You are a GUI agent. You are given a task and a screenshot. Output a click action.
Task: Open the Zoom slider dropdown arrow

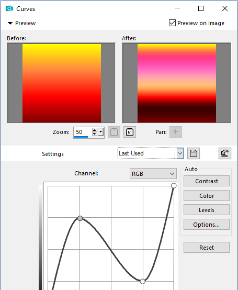(x=100, y=132)
